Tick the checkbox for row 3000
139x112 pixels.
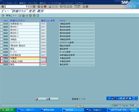1,27
